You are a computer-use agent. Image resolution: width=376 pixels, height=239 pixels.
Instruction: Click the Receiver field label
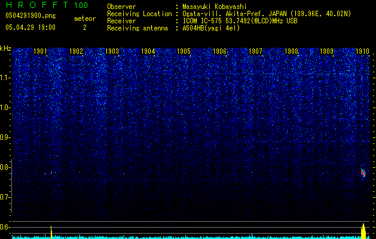tap(121, 21)
